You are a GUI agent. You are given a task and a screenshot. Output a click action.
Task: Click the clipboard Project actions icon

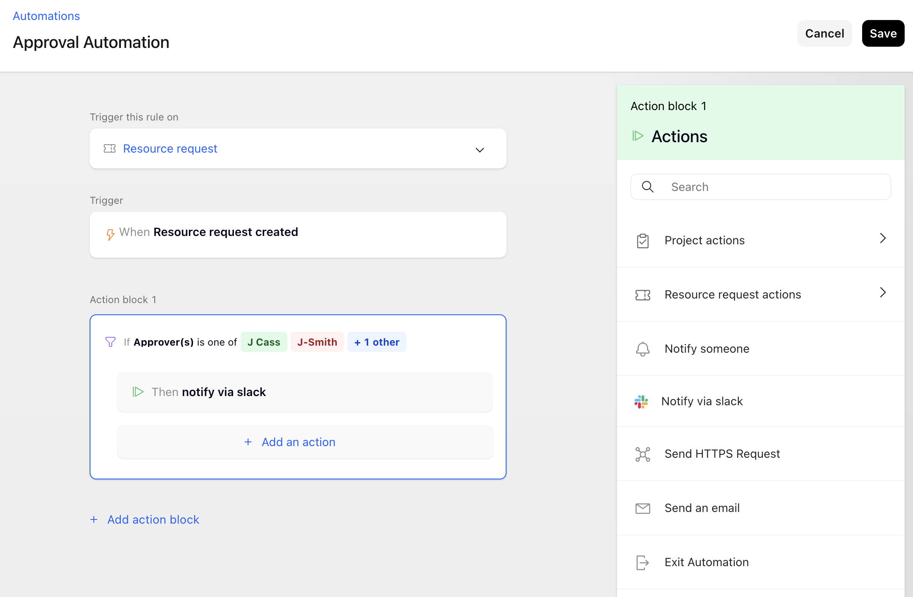click(642, 241)
